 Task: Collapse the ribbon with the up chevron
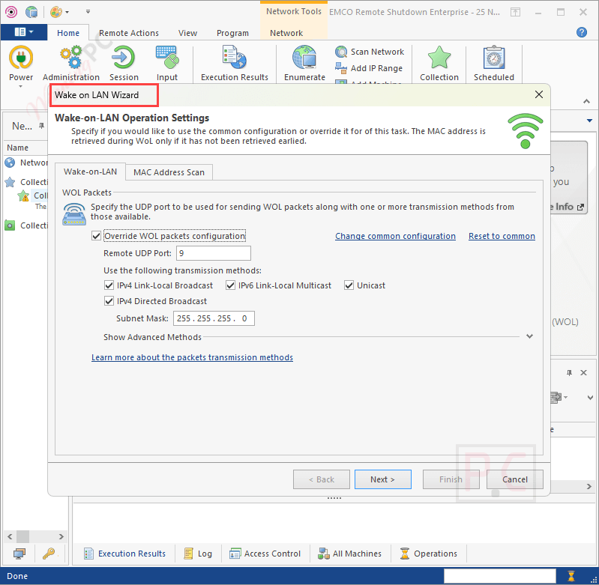click(x=586, y=102)
